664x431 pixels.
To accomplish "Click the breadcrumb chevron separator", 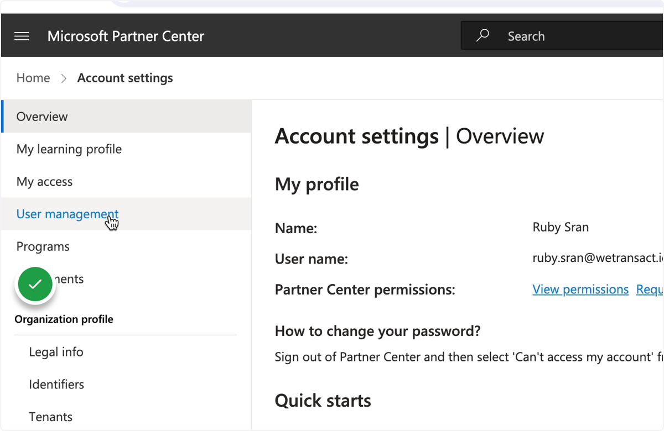I will [64, 78].
